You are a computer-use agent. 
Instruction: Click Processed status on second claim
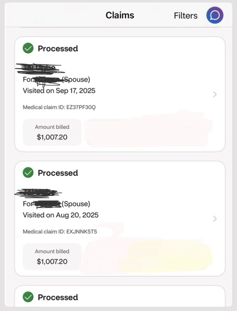click(58, 173)
